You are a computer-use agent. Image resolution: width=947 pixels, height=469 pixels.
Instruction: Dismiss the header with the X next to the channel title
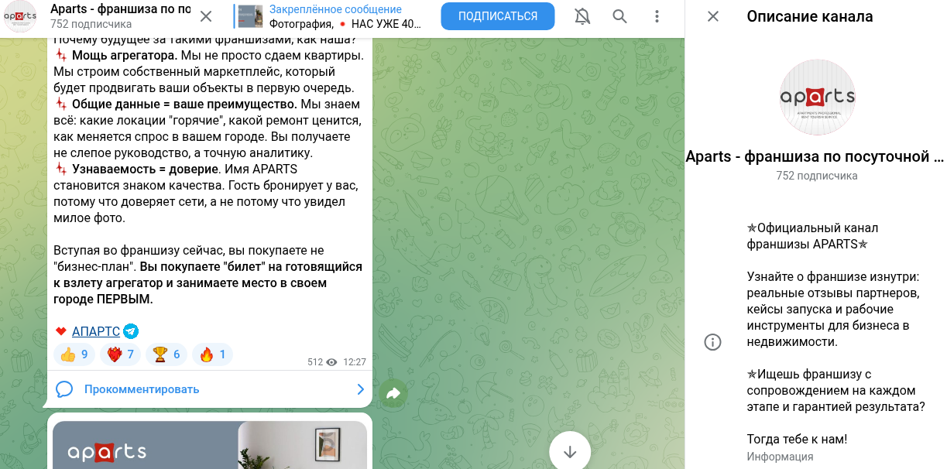pos(206,16)
